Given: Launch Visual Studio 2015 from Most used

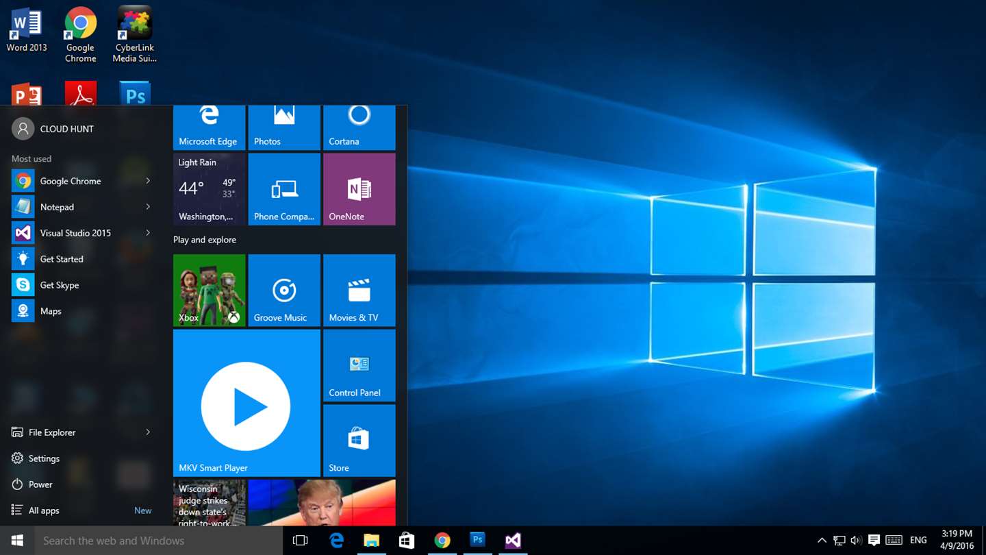Looking at the screenshot, I should (x=82, y=233).
